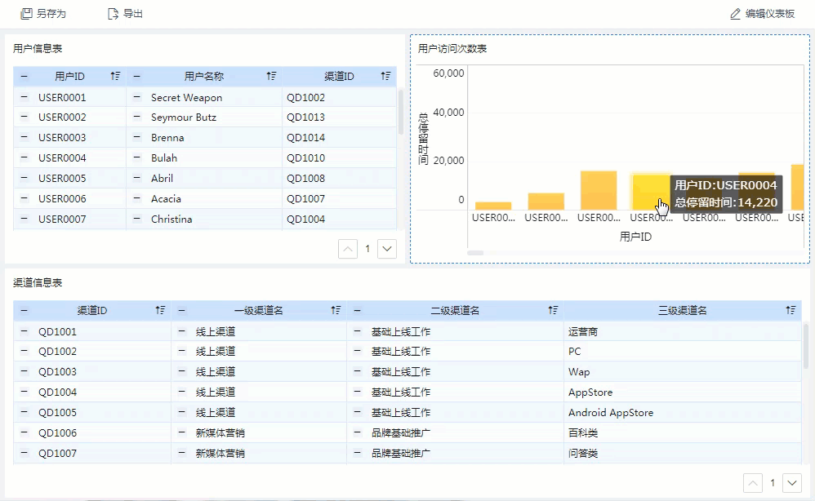815x501 pixels.
Task: Sort the 二级渠道名 column
Action: coord(553,310)
